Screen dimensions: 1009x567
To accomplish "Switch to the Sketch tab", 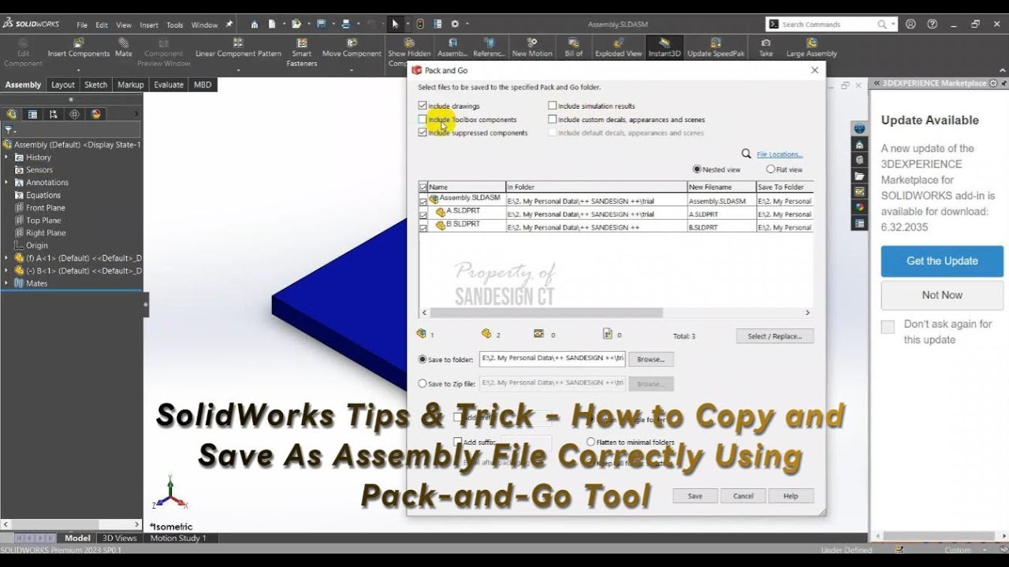I will [x=95, y=85].
